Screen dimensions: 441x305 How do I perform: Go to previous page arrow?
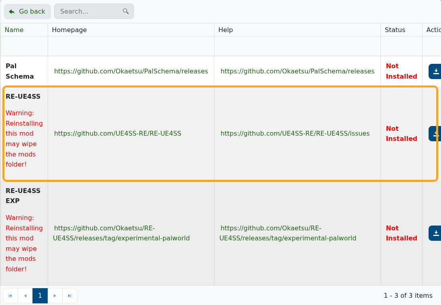coord(25,296)
